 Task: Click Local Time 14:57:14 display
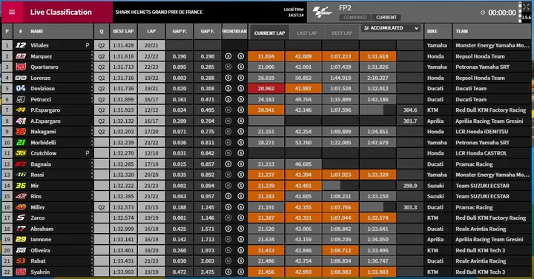coord(293,13)
